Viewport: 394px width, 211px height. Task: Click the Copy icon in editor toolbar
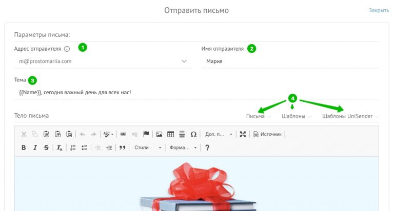point(35,134)
